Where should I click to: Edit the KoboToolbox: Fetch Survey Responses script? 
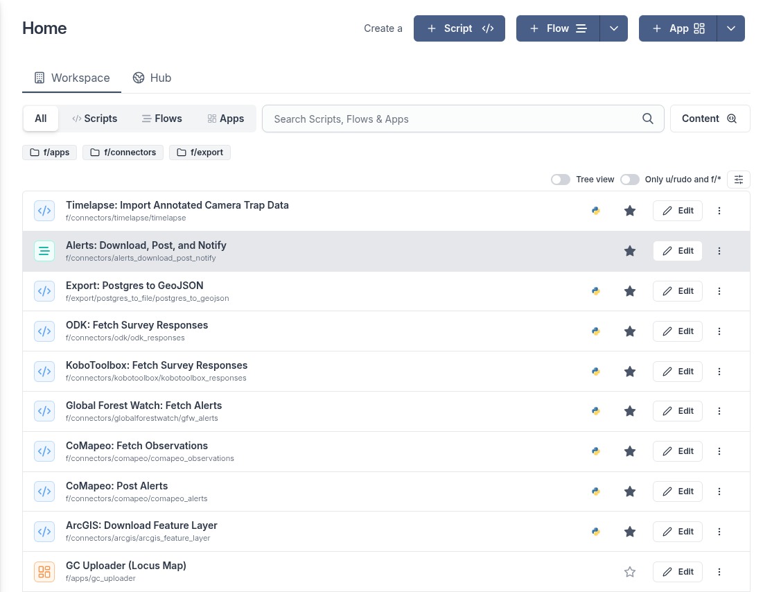(x=677, y=372)
